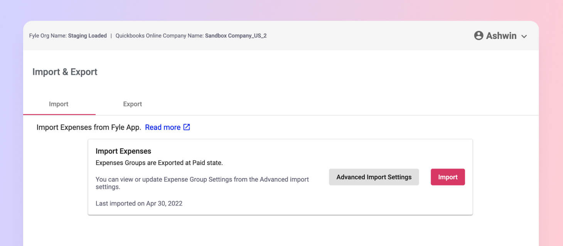Click the Ashwin username text

(x=501, y=36)
